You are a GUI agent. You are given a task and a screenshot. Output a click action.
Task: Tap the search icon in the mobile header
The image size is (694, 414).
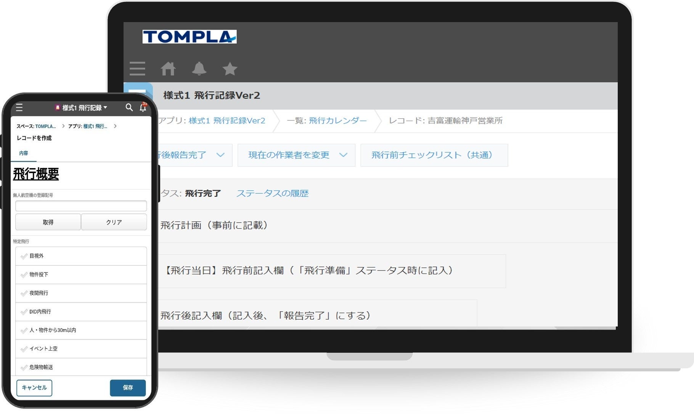pos(130,108)
